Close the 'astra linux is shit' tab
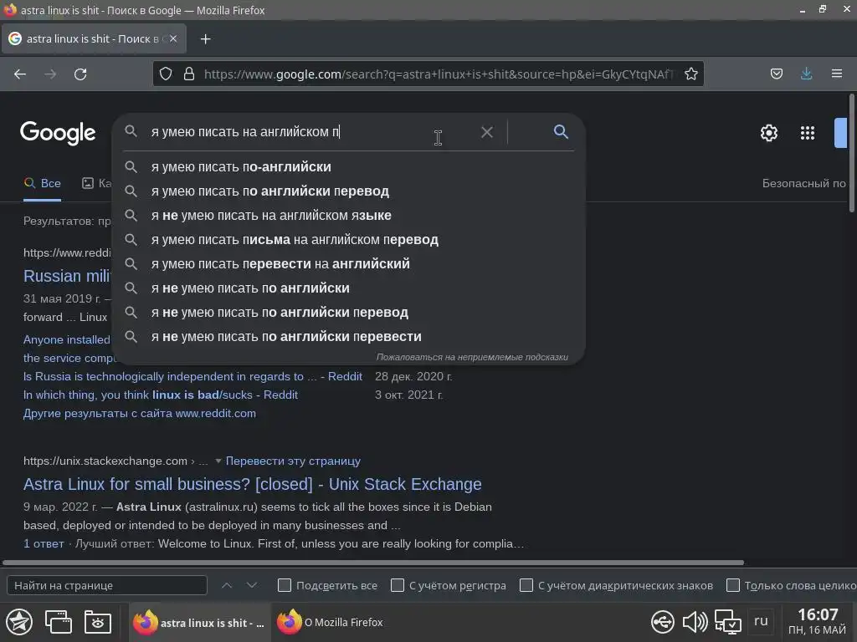 [x=173, y=38]
